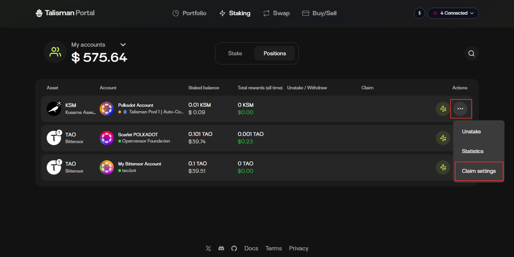Screen dimensions: 514x257
Task: Click the dollar currency icon button
Action: pos(419,13)
